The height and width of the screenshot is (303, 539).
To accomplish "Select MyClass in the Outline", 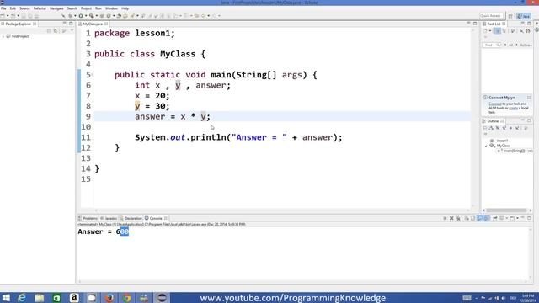I will pyautogui.click(x=503, y=146).
